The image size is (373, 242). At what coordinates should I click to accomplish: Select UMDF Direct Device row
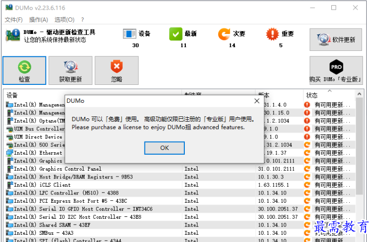coord(35,137)
